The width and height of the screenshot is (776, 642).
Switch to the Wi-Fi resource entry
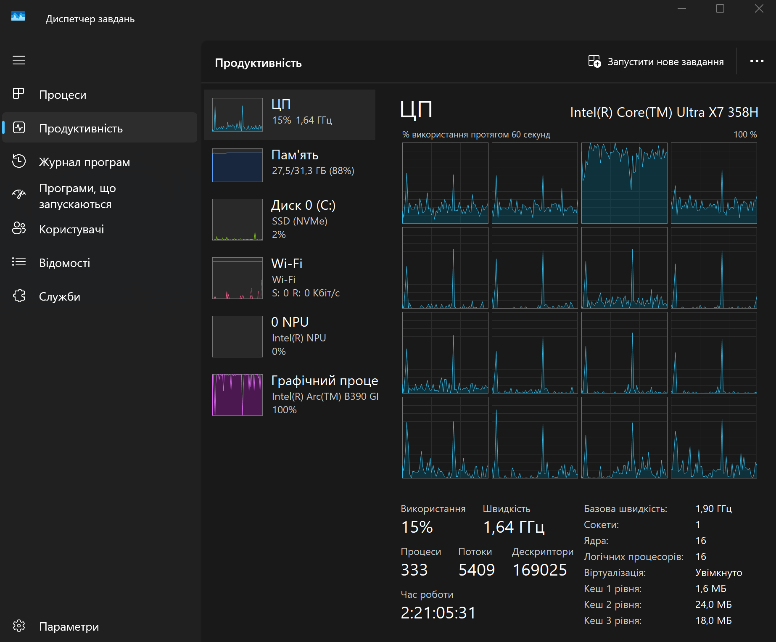point(290,278)
